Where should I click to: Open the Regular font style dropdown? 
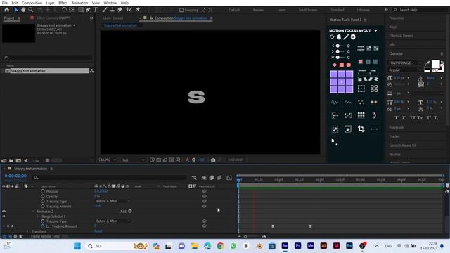405,70
